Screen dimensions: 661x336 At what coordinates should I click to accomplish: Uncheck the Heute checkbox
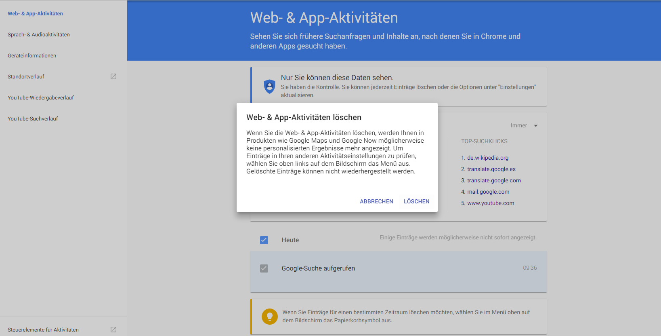tap(264, 240)
